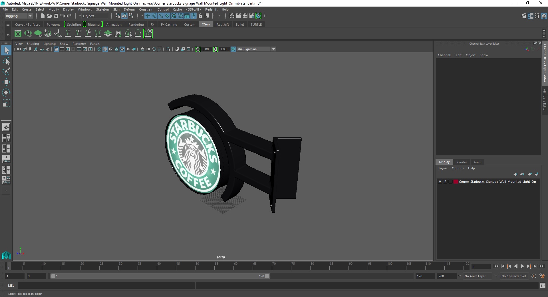Open shelf tab list menu button
548x297 pixels.
point(8,25)
